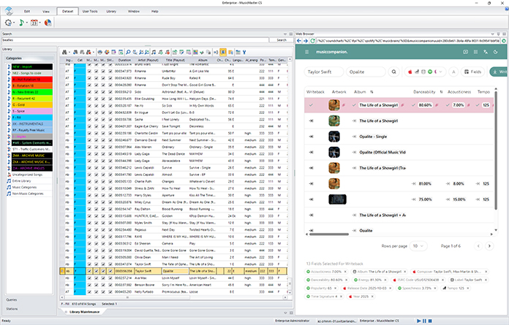Click the Fields button
Screen dimensions: 509x325
click(472, 72)
